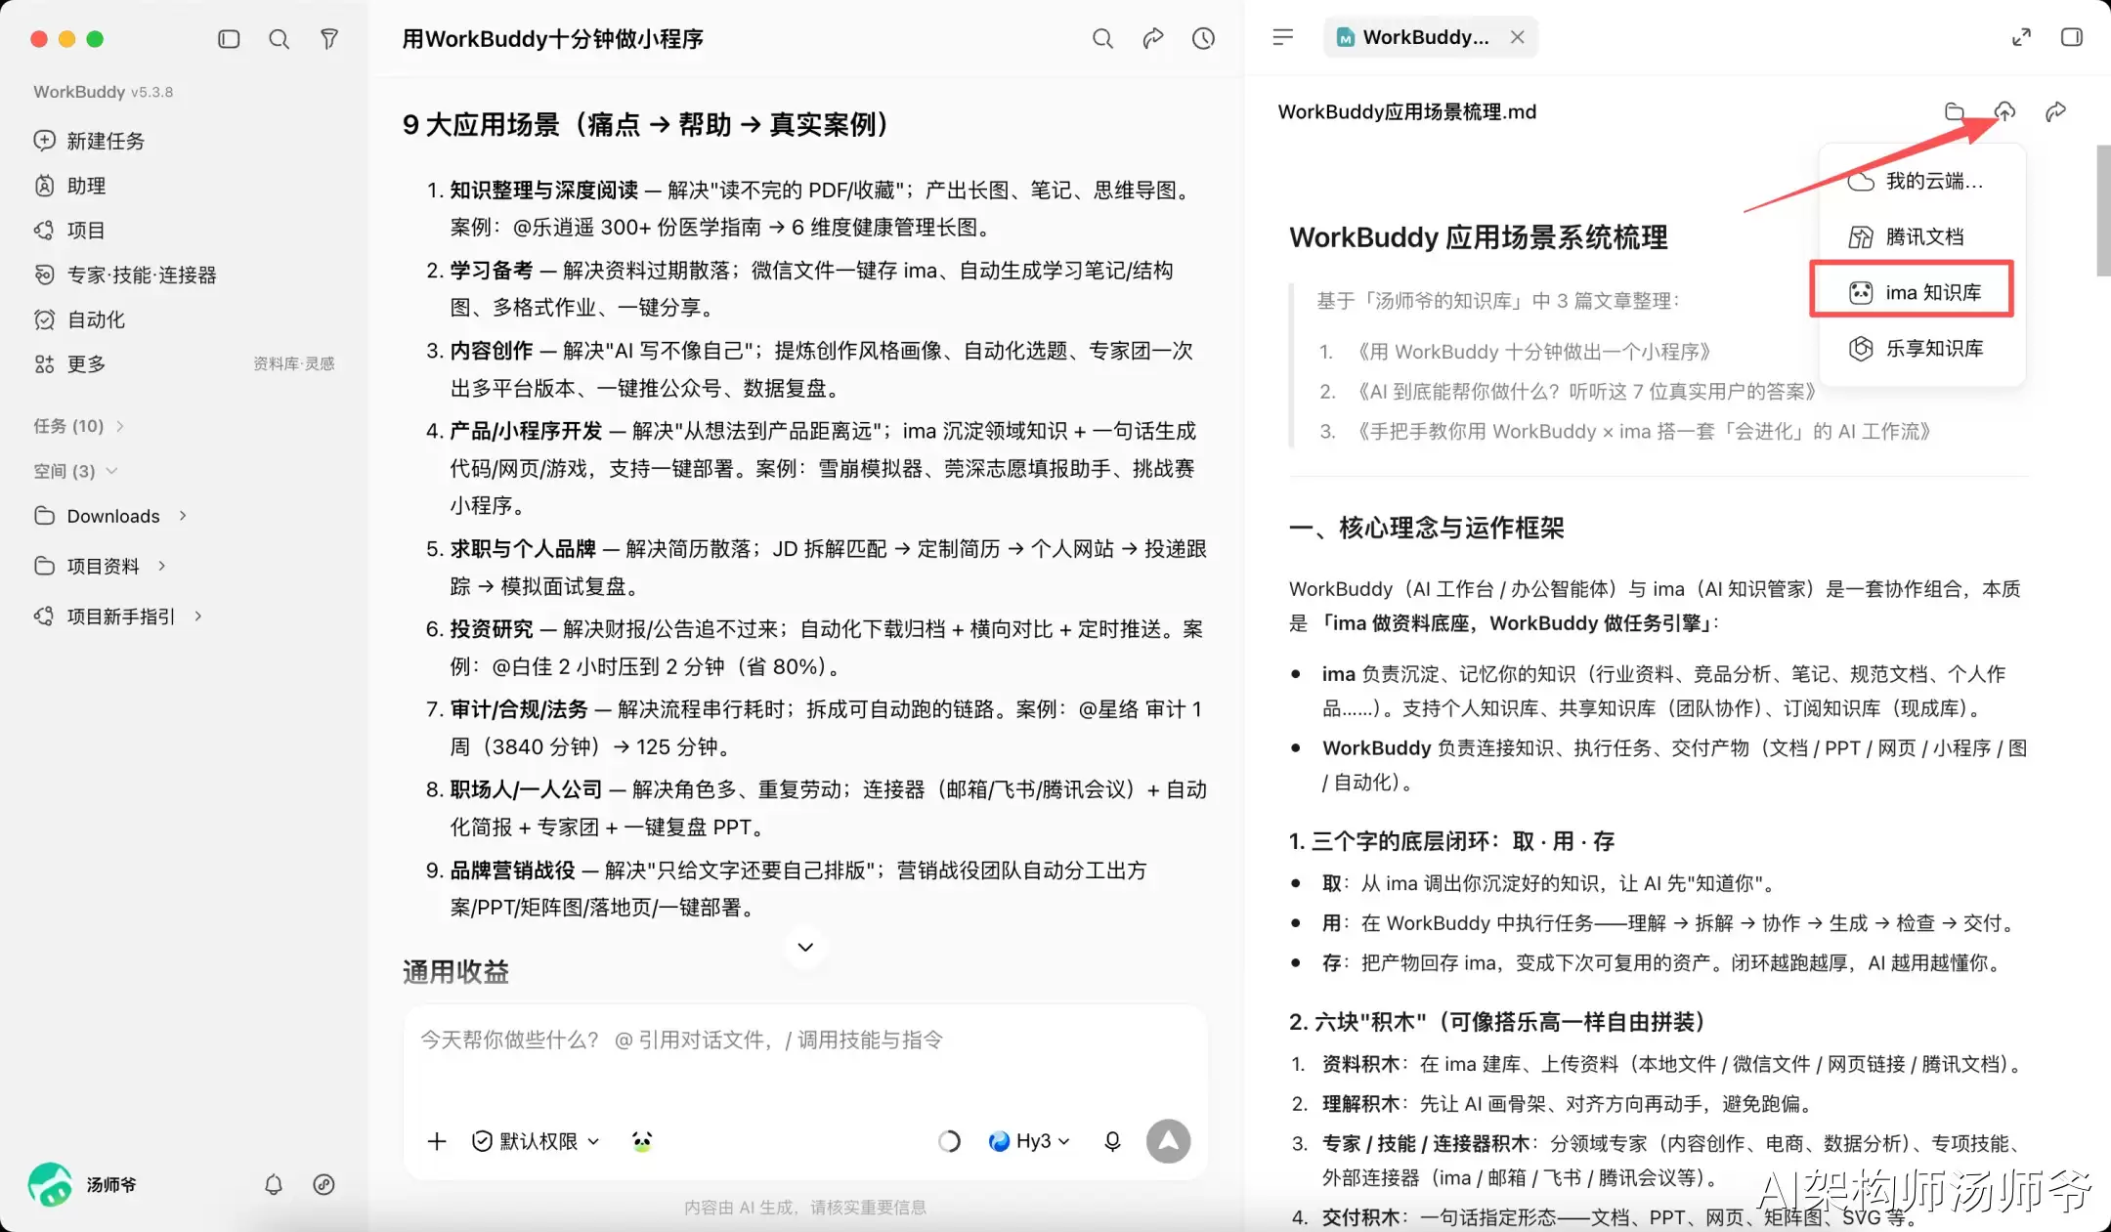Click the panda ima icon in input bar
2111x1232 pixels.
pyautogui.click(x=642, y=1141)
